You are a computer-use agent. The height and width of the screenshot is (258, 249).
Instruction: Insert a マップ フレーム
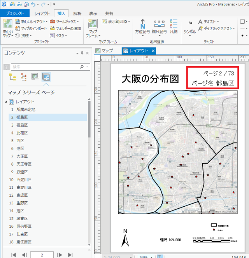tap(93, 28)
